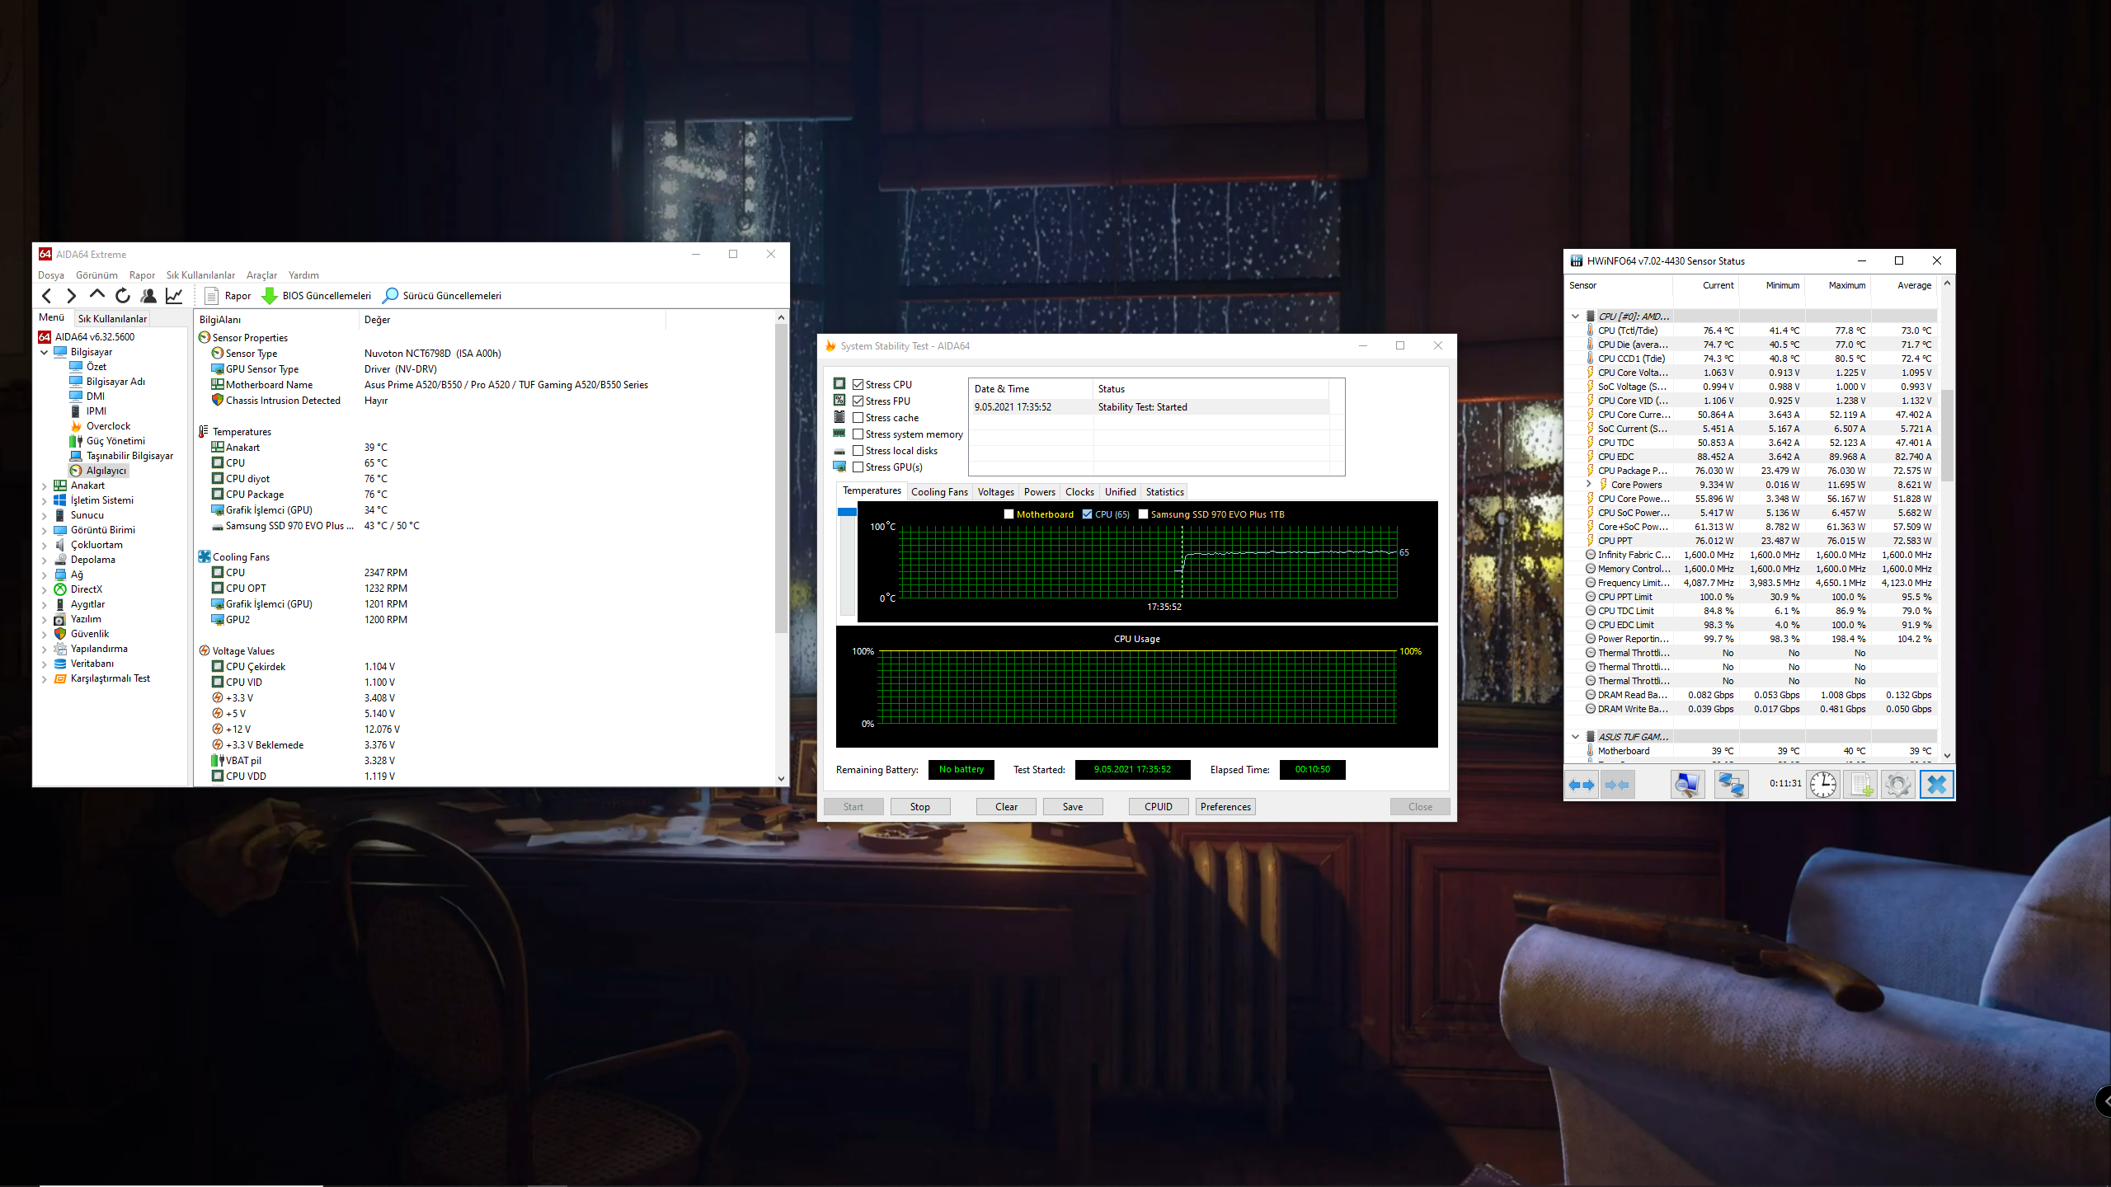2111x1187 pixels.
Task: Uncheck the Stress FPU checkbox
Action: pos(858,401)
